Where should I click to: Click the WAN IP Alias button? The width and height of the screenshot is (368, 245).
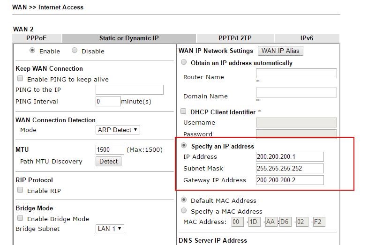click(x=280, y=51)
